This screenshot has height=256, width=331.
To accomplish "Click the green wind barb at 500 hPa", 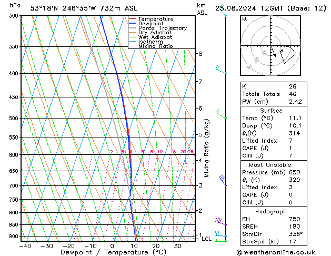I will (x=221, y=114).
